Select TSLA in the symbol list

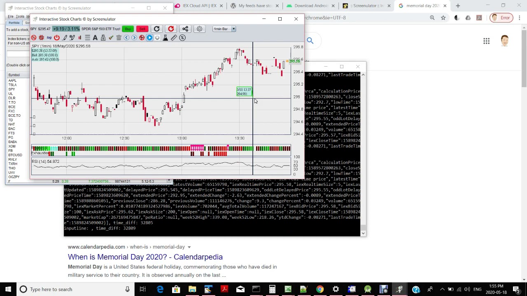point(12,85)
